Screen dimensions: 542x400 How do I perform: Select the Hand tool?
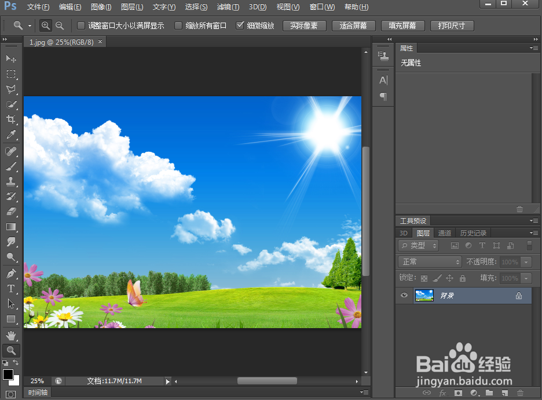11,335
